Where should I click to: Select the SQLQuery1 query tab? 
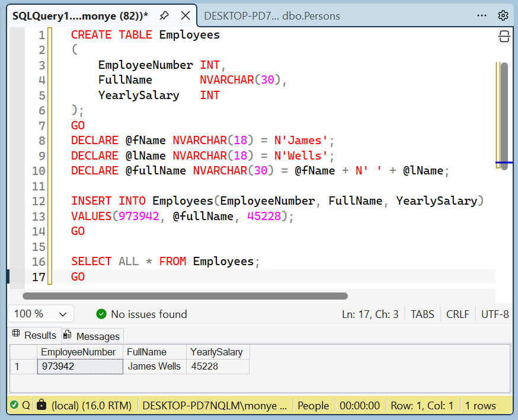click(x=80, y=16)
